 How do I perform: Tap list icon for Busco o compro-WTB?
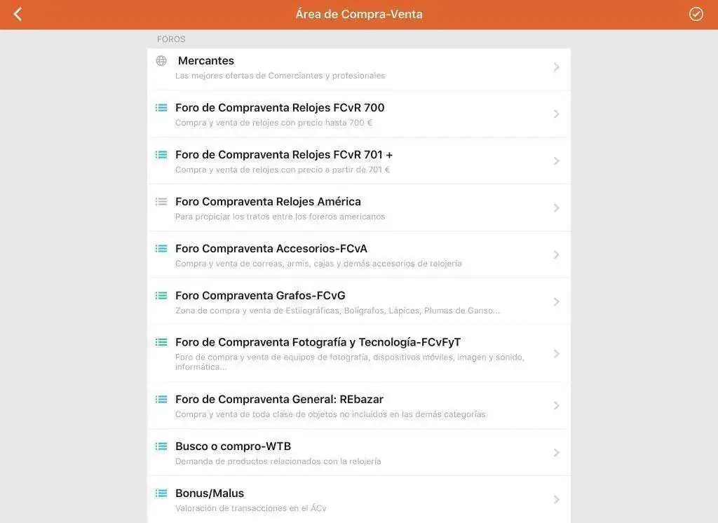click(161, 447)
